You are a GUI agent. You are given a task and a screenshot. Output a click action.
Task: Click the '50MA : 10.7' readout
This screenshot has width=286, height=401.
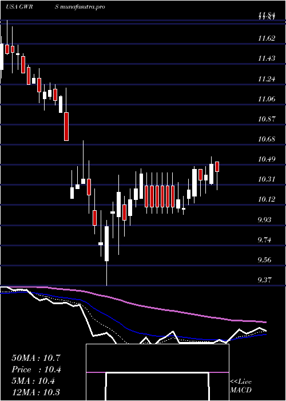(36, 358)
